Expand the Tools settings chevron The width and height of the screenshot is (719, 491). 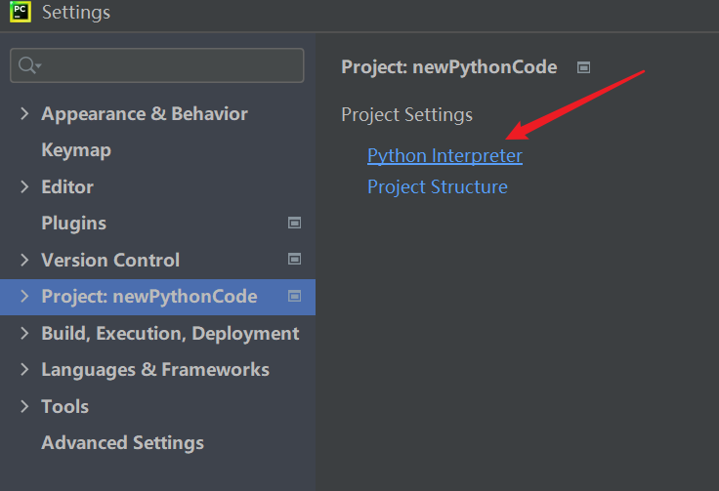(24, 406)
